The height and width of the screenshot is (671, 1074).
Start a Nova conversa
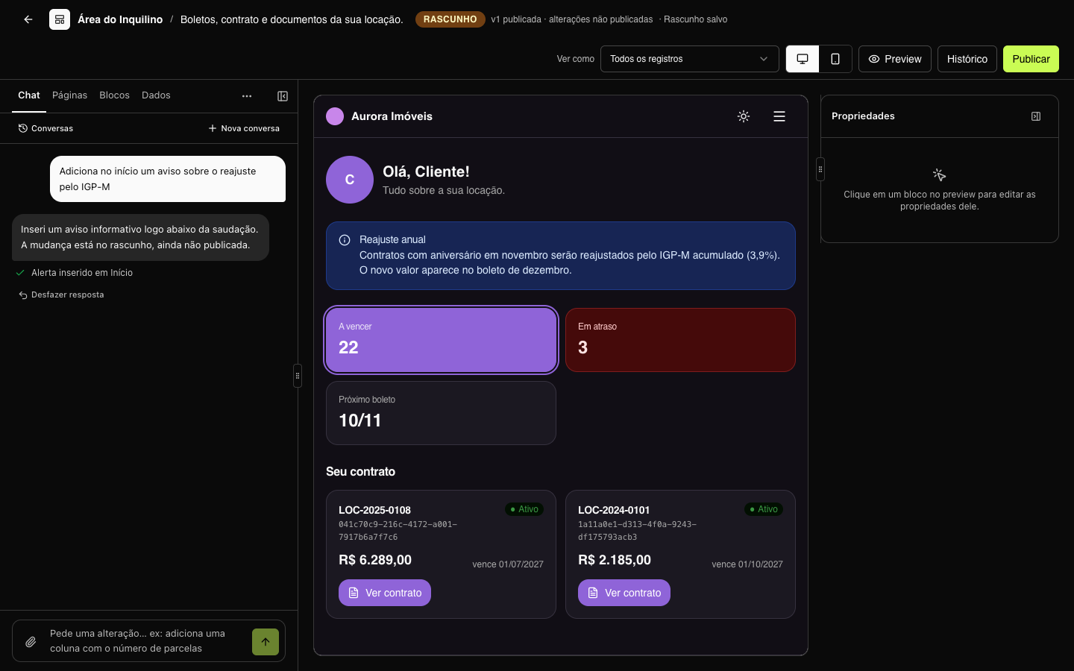tap(244, 128)
